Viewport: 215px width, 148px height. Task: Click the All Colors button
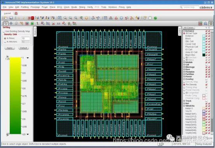pos(188,28)
